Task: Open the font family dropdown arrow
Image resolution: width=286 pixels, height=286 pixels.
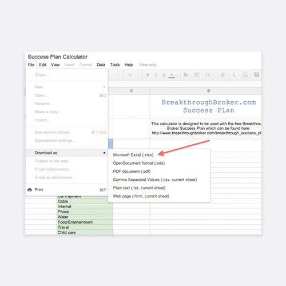Action: (118, 75)
